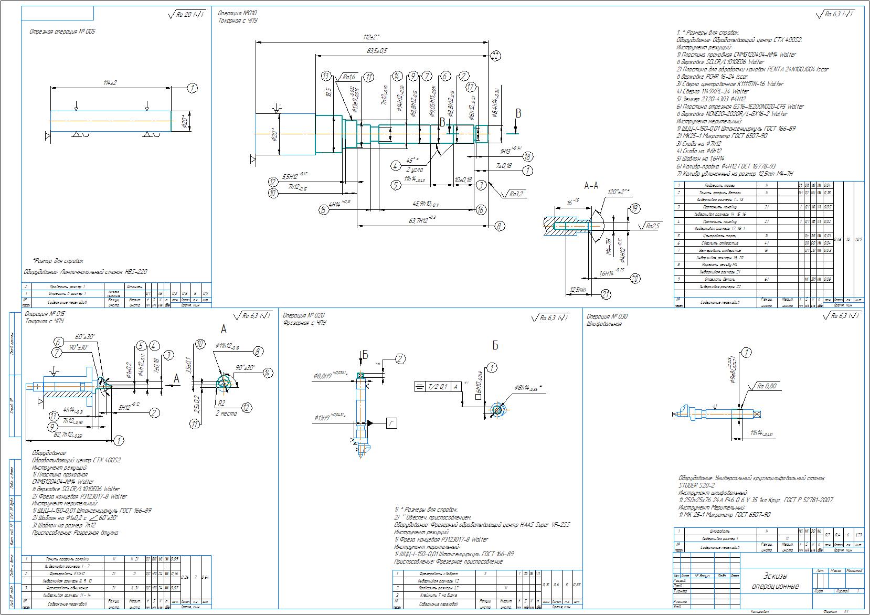
Task: Select datum box Г in Operation 020
Action: click(391, 423)
